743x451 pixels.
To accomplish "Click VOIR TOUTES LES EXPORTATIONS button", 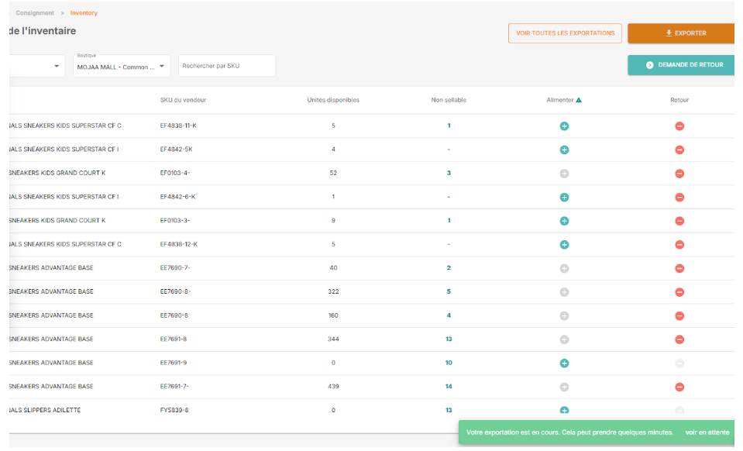I will click(565, 33).
